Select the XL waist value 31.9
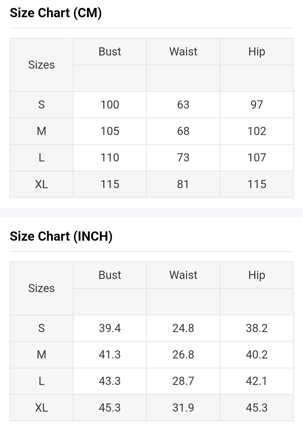This screenshot has height=425, width=303. (183, 408)
